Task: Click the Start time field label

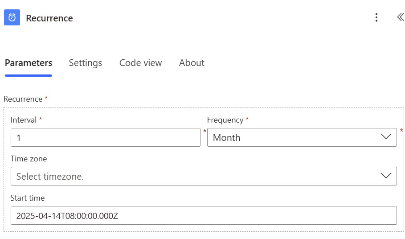Action: (x=28, y=198)
